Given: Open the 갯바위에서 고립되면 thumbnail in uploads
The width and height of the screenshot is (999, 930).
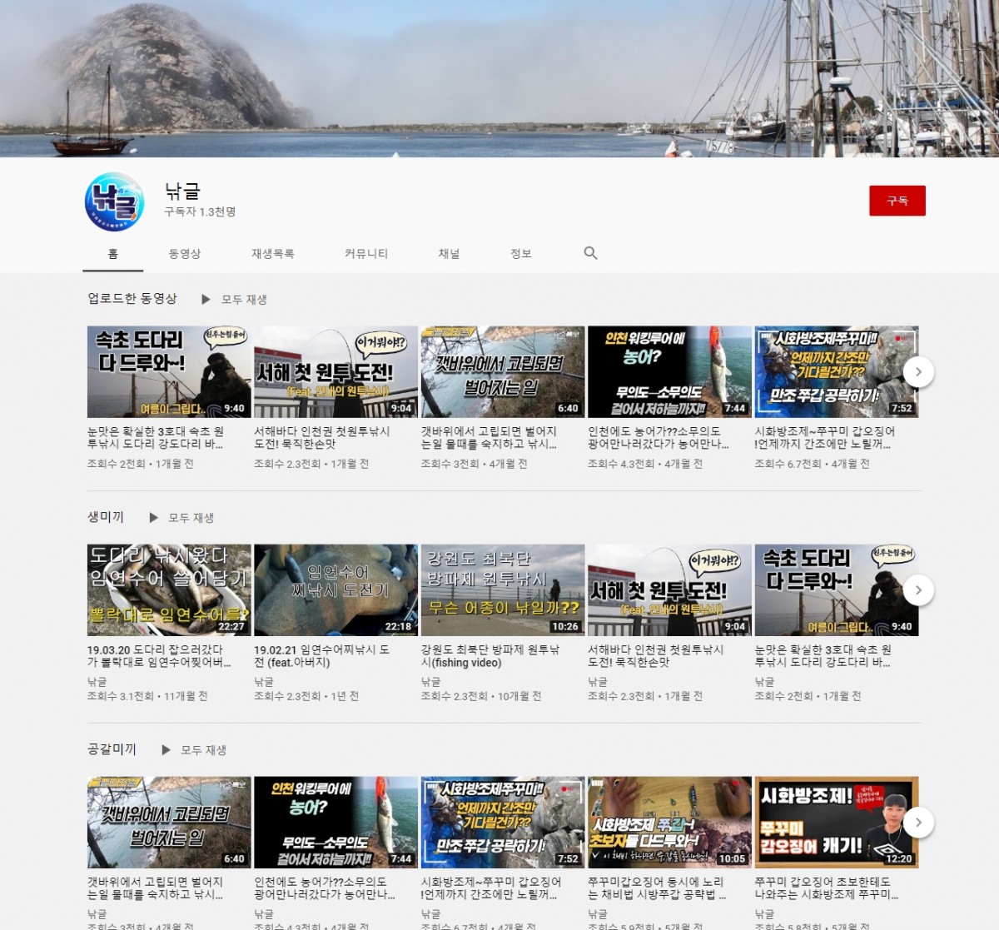Looking at the screenshot, I should 502,371.
